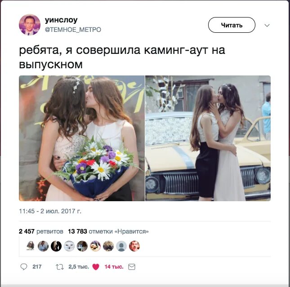This screenshot has width=290, height=287.
Task: Click the 11:45 - 2 июл. 2017 timestamp
Action: click(x=50, y=211)
